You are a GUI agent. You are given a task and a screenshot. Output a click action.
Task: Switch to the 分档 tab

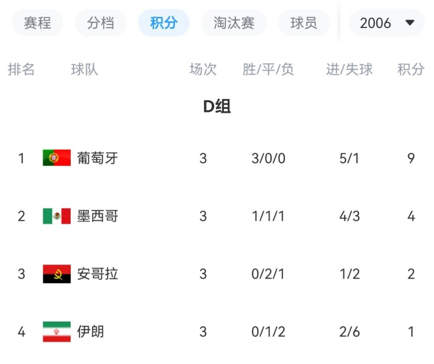(100, 23)
